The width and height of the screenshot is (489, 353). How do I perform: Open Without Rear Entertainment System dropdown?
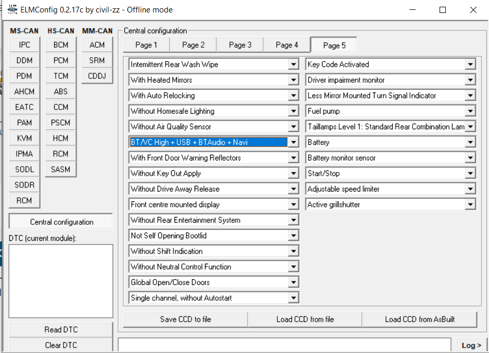tap(294, 221)
